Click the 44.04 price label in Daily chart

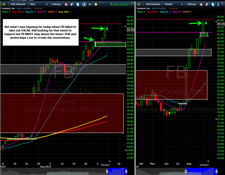click(130, 30)
